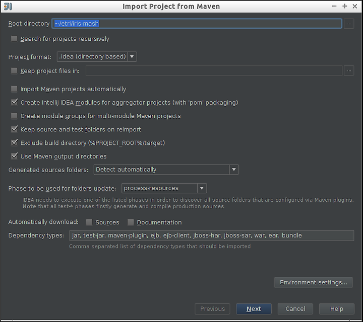The height and width of the screenshot is (322, 363).
Task: Click the disabled Previous button
Action: coord(212,309)
